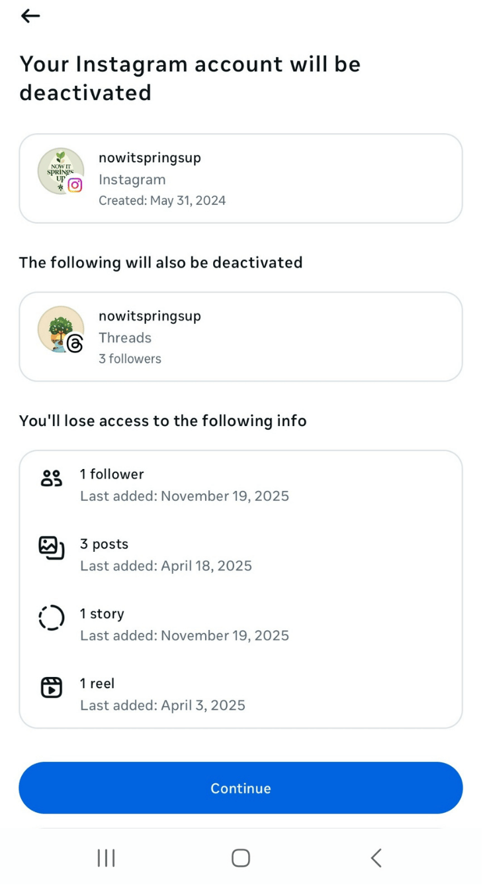Click the "3 posts" label
The width and height of the screenshot is (483, 885).
coord(104,544)
